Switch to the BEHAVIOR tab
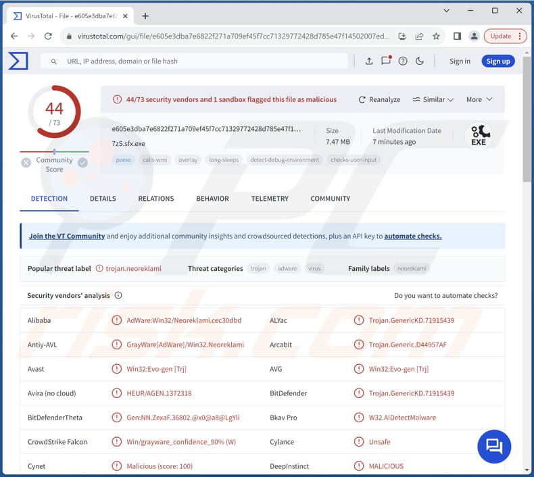The height and width of the screenshot is (477, 534). click(212, 199)
